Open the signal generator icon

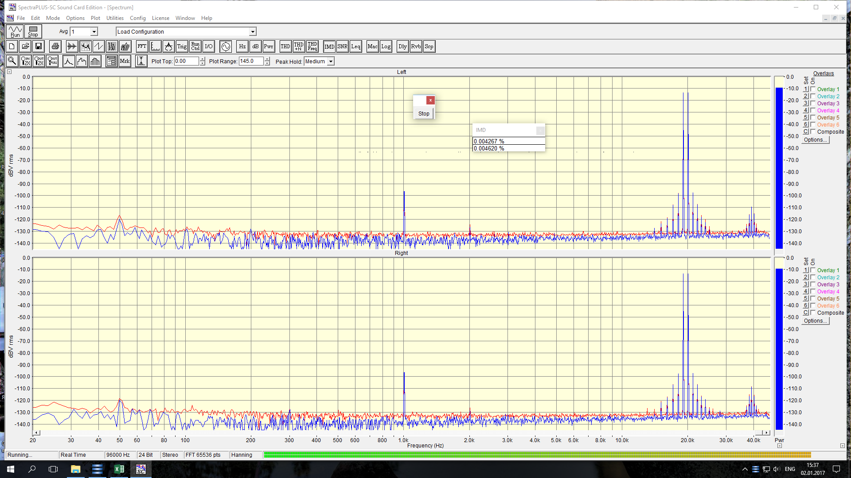point(226,46)
